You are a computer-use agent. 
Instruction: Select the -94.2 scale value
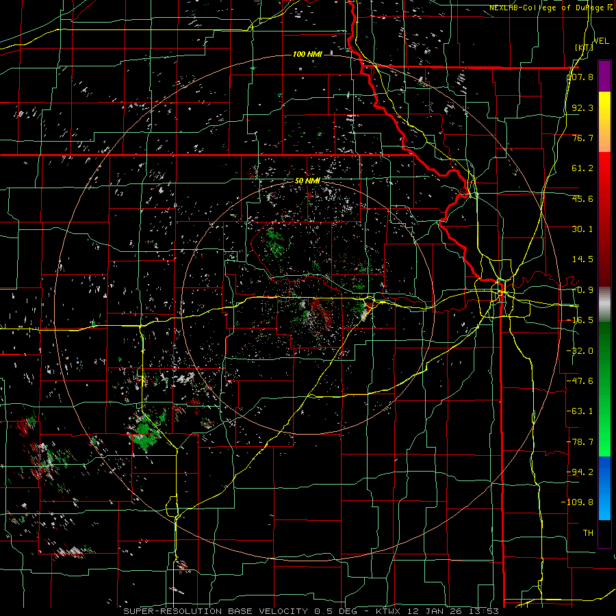point(580,472)
